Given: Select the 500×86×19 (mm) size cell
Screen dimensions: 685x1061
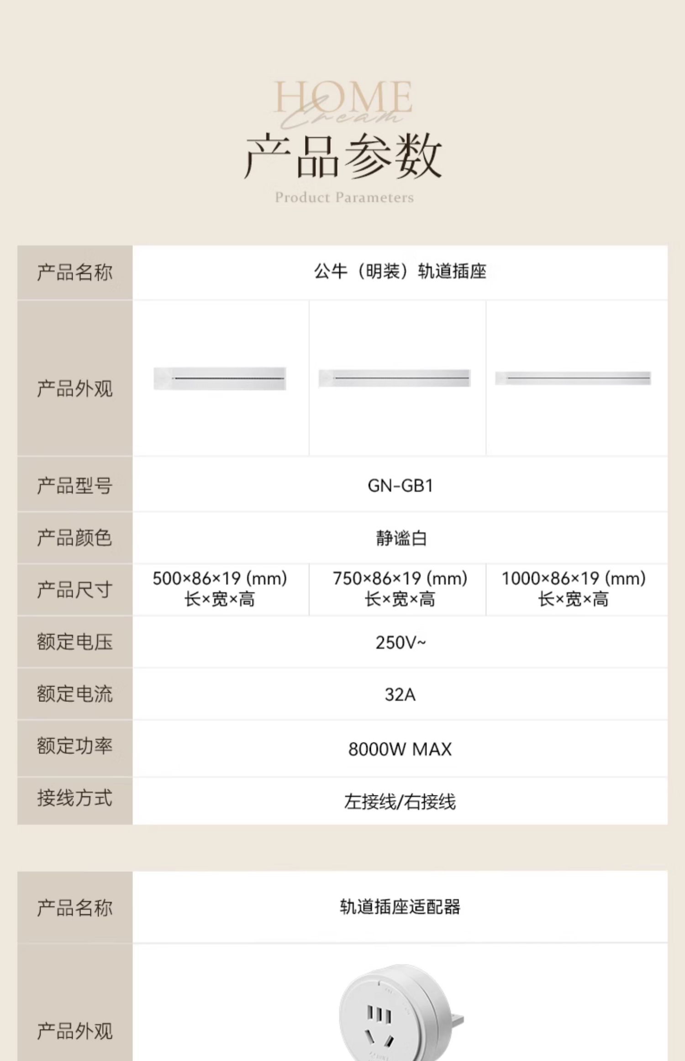Looking at the screenshot, I should [220, 589].
